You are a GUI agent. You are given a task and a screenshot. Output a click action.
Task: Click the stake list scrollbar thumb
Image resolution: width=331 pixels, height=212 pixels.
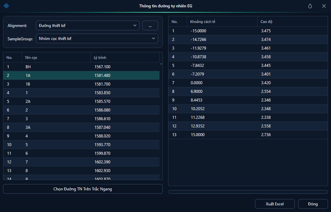[161, 64]
